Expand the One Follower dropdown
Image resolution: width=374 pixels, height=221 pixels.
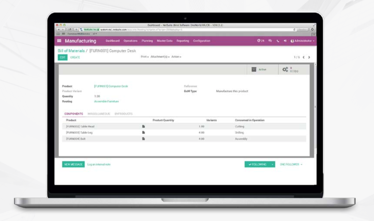[291, 165]
